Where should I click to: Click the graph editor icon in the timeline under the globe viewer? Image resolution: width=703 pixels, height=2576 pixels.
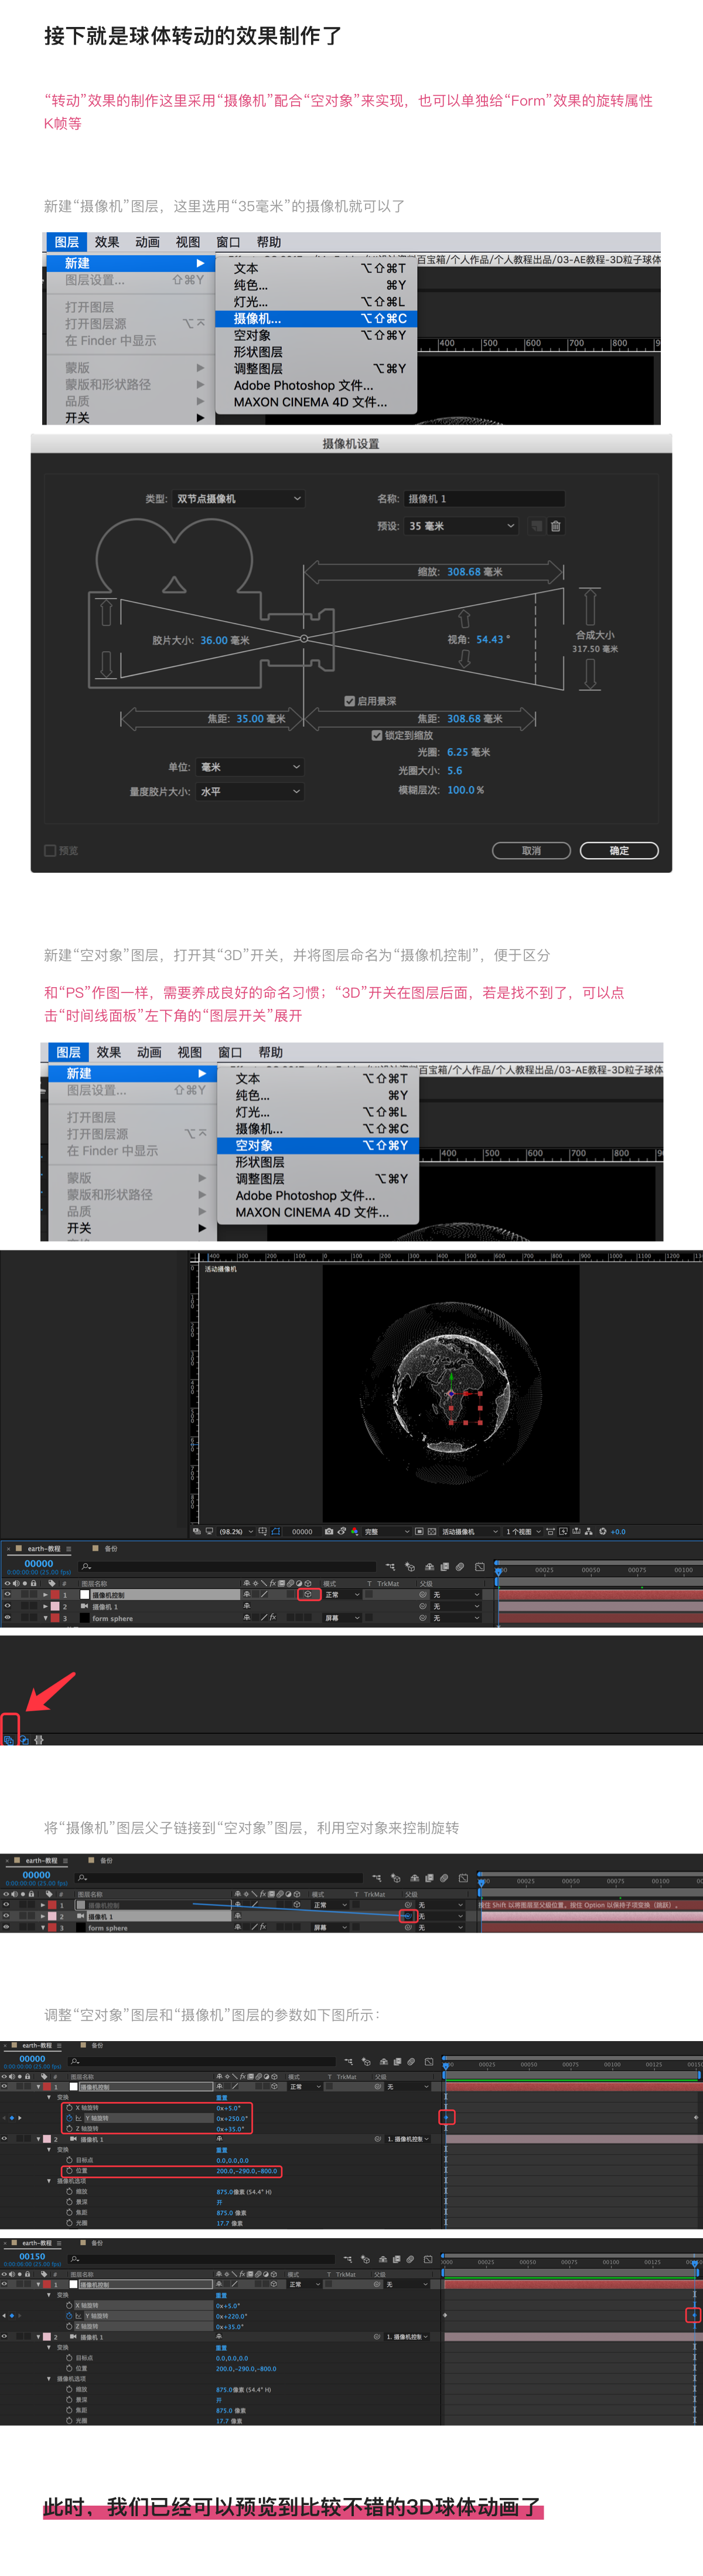[x=480, y=1566]
